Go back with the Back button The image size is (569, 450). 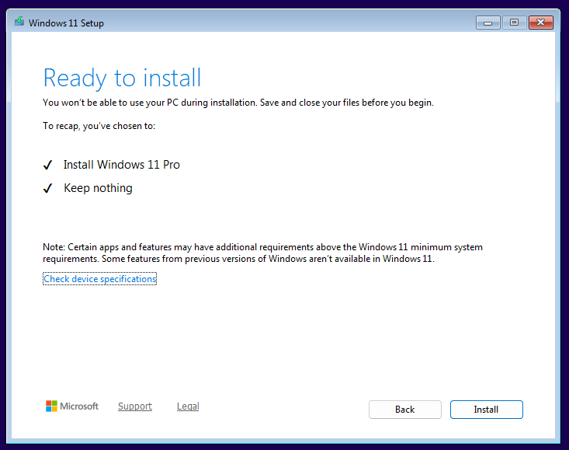tap(405, 410)
